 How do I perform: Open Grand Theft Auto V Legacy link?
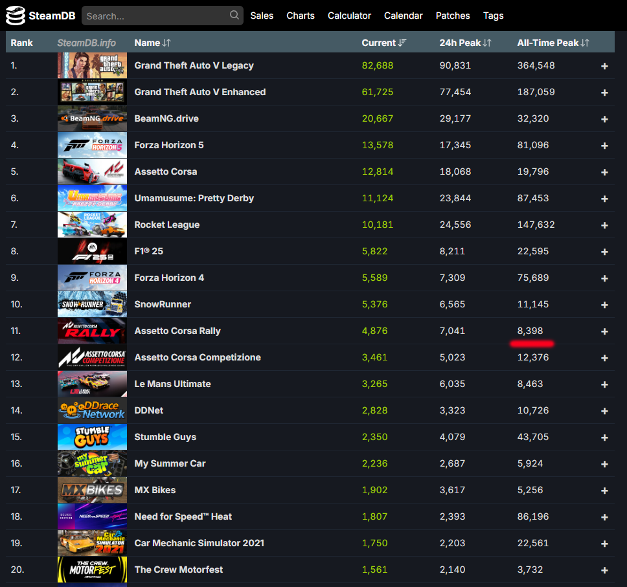[x=194, y=65]
